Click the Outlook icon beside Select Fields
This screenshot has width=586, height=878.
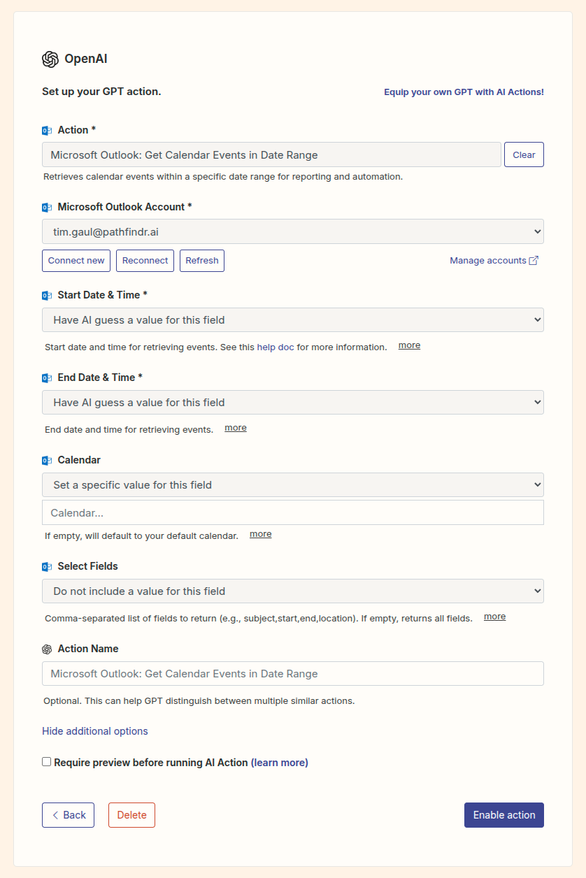pyautogui.click(x=47, y=566)
